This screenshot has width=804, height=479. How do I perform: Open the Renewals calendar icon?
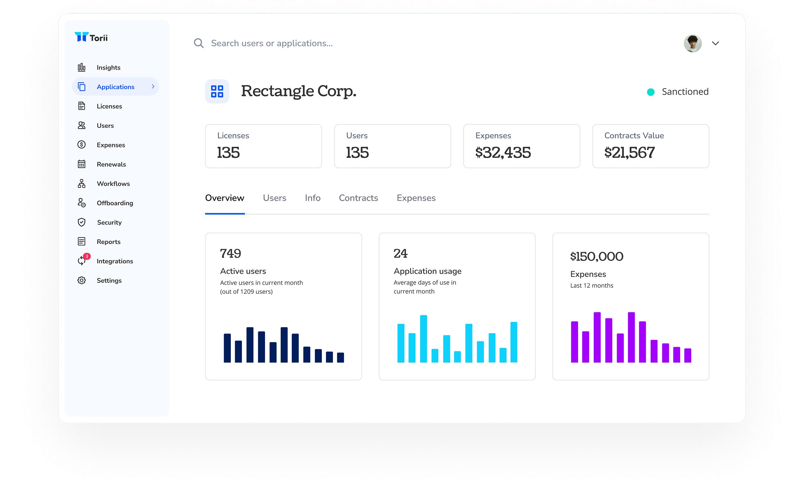click(x=82, y=164)
